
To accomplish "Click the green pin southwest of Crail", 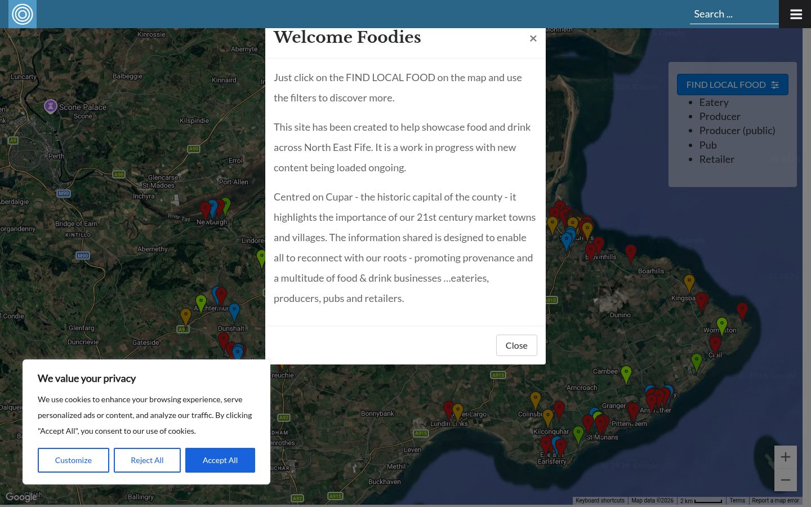I will pos(697,362).
